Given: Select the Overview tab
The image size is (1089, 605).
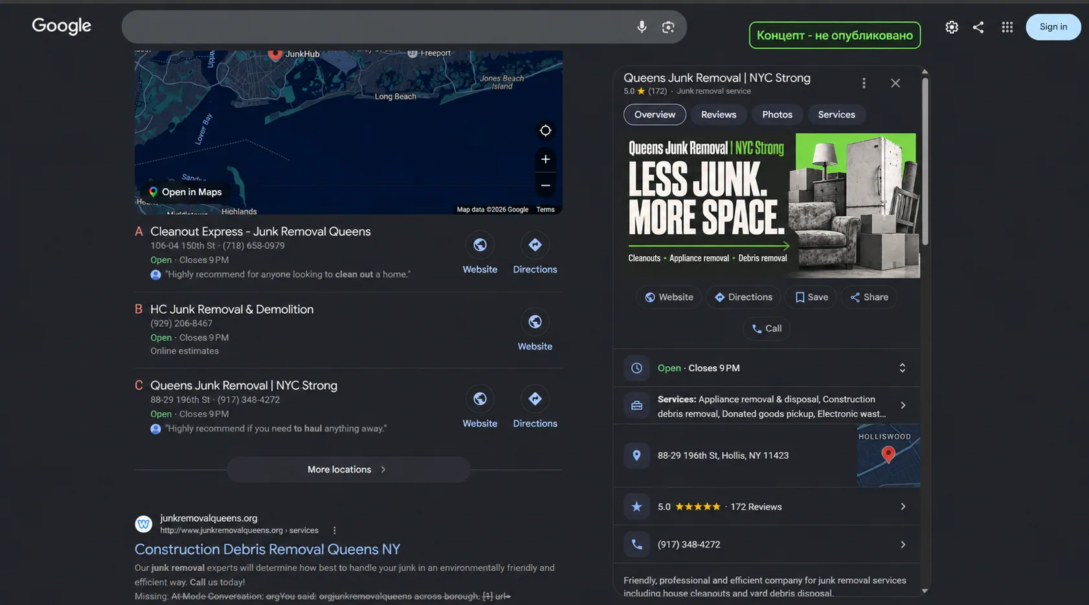Looking at the screenshot, I should [655, 115].
